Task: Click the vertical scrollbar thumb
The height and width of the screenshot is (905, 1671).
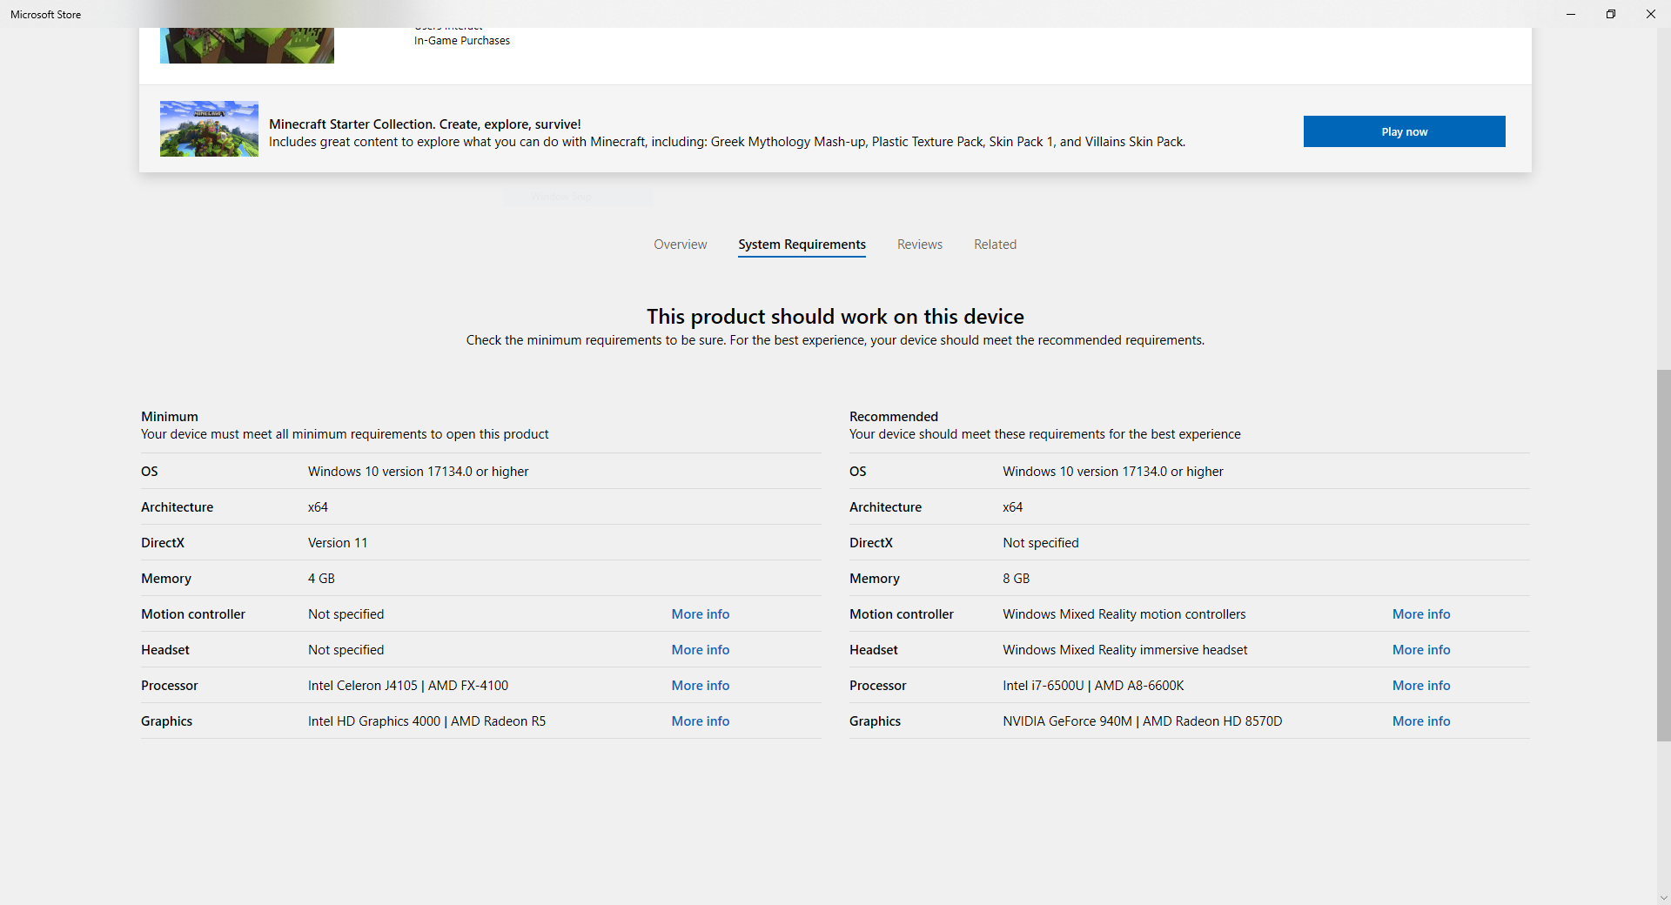Action: [1663, 555]
